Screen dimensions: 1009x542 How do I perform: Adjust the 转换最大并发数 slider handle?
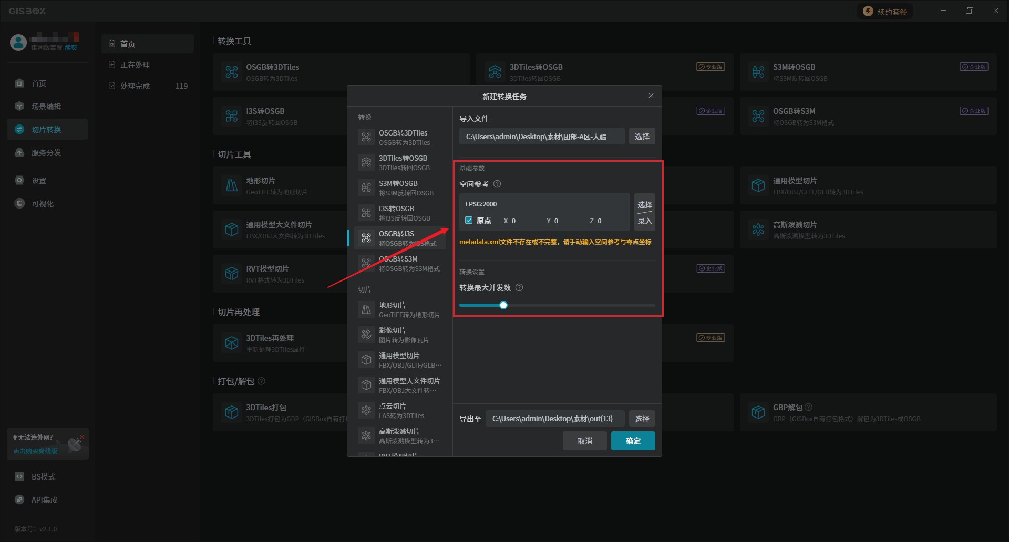click(x=503, y=305)
